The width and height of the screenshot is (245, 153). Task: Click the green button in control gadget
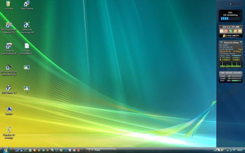(231, 31)
